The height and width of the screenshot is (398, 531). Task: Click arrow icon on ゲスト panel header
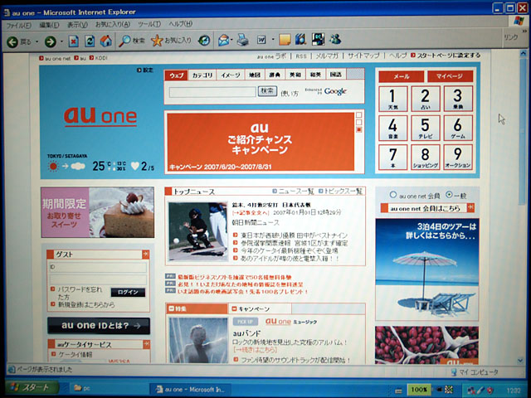point(146,255)
